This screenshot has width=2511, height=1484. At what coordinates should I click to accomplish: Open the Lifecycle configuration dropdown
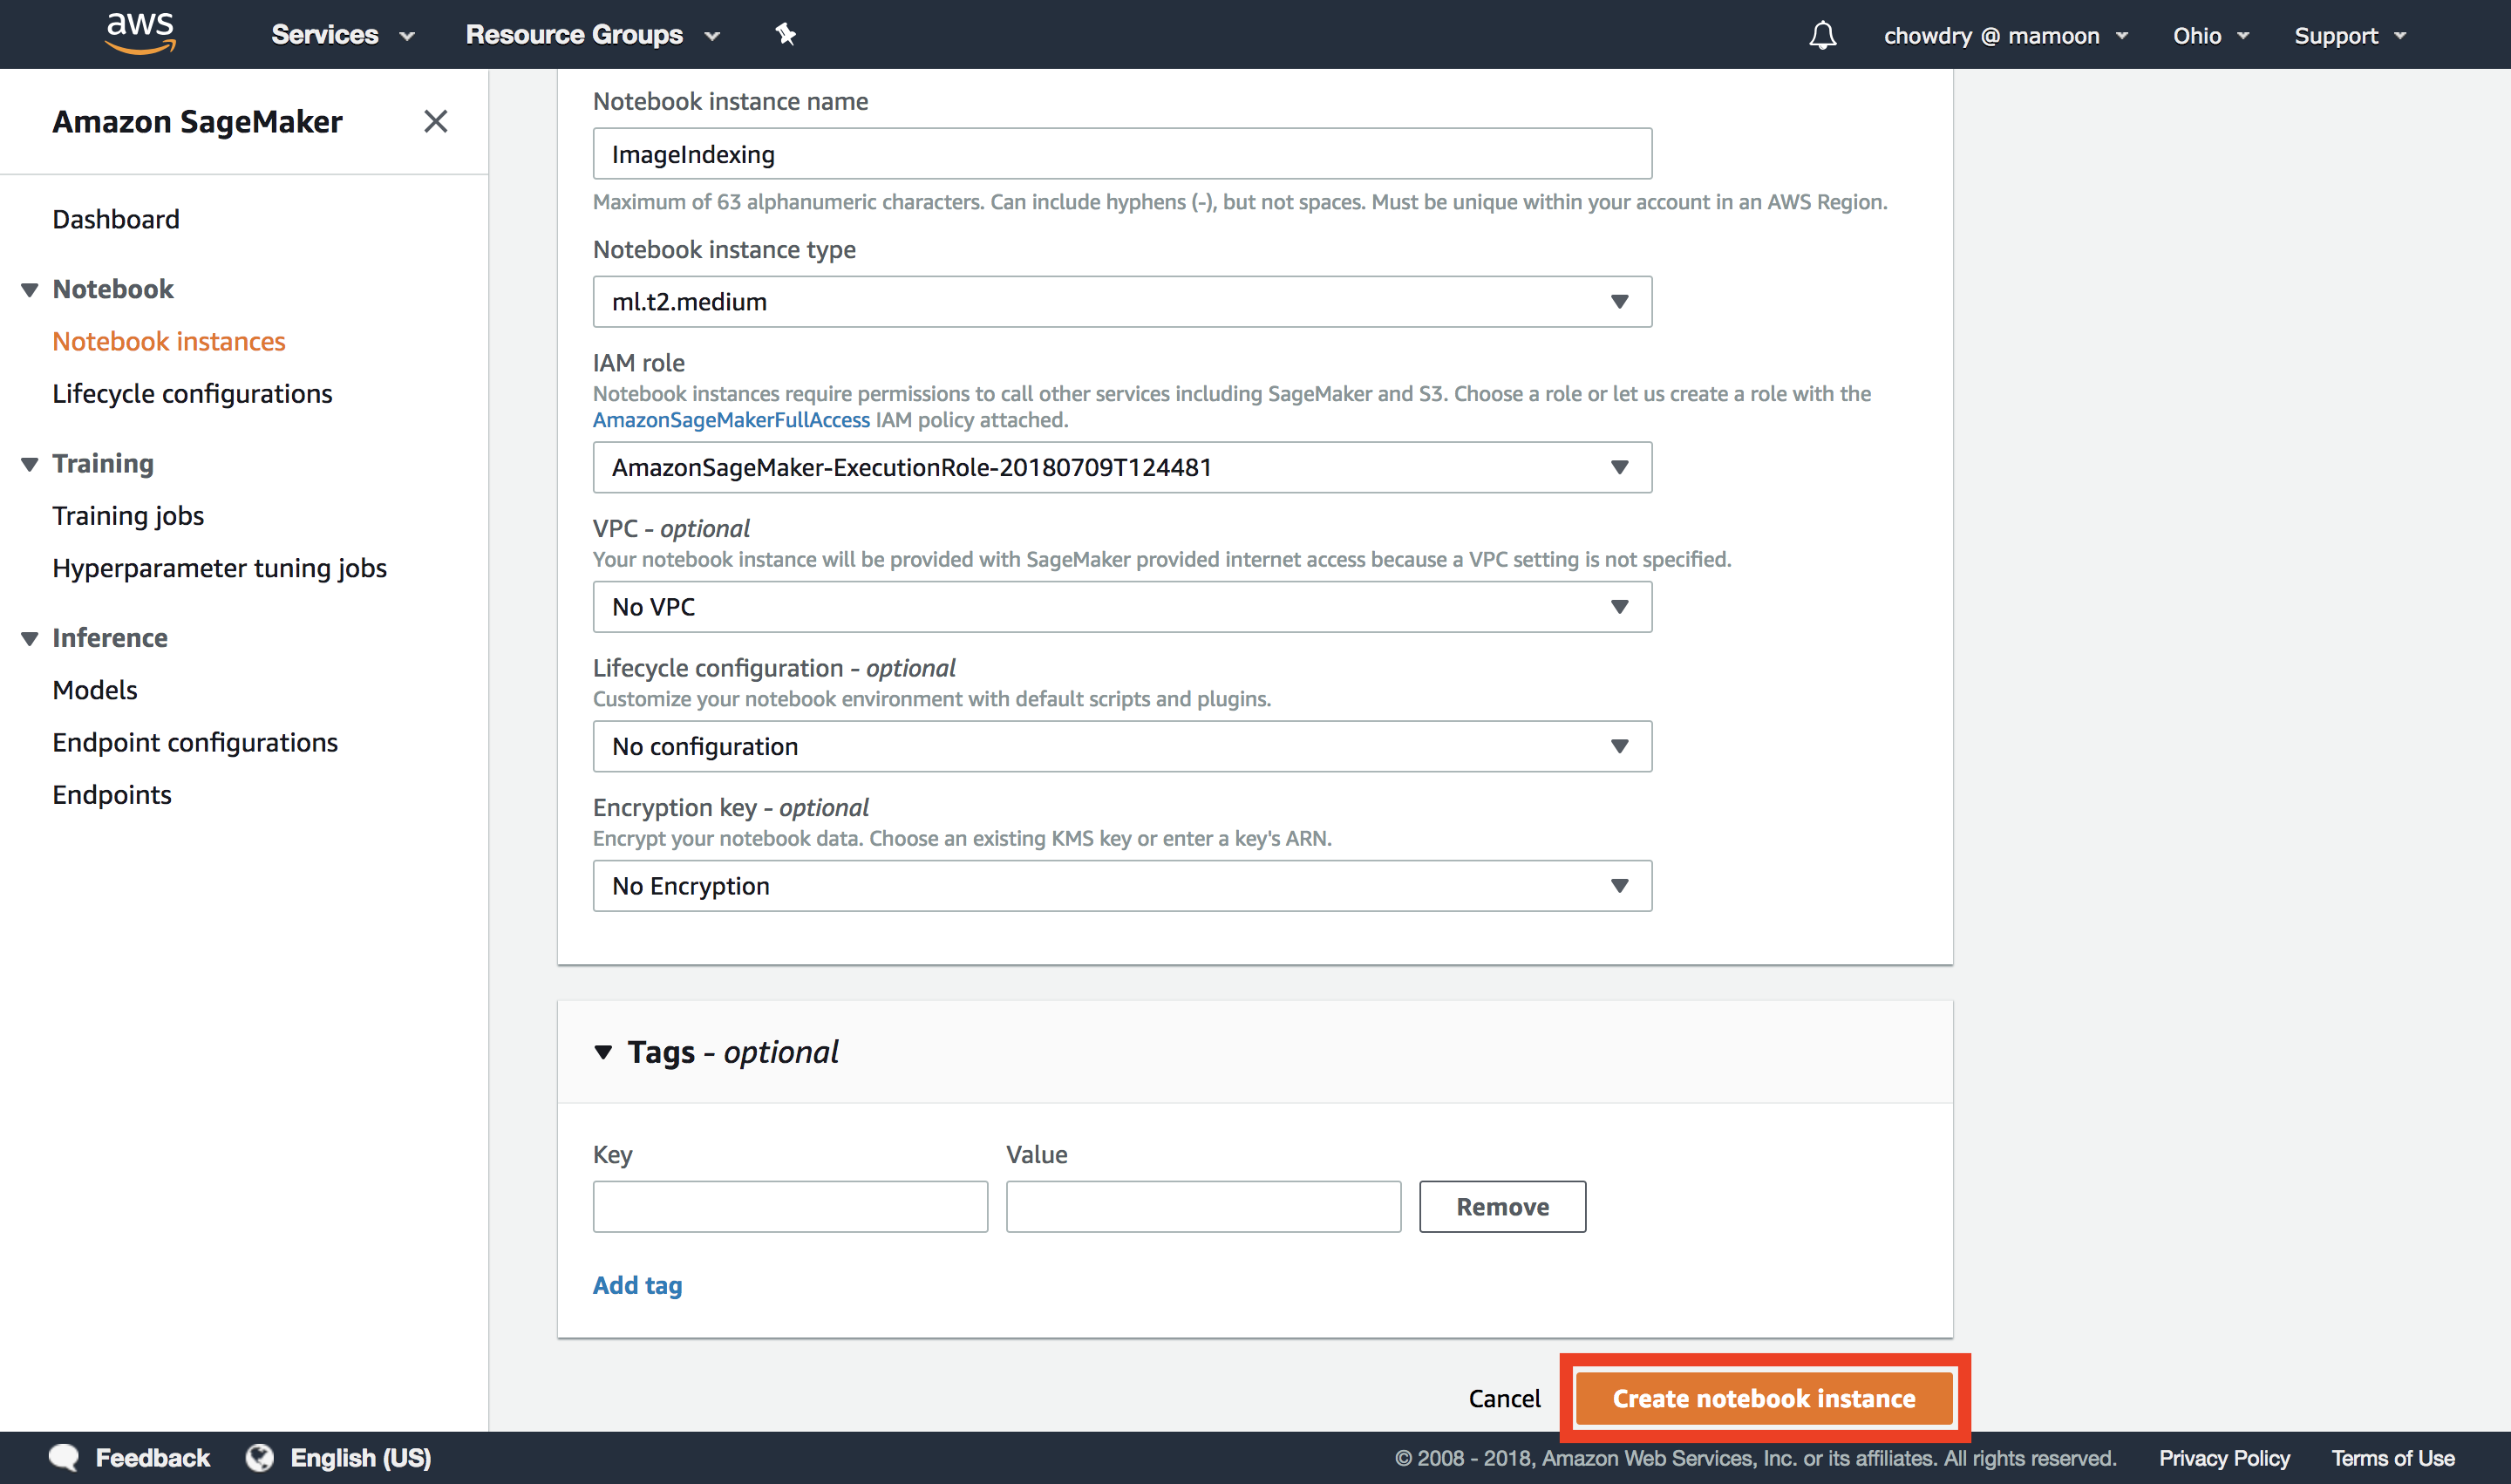tap(1122, 746)
